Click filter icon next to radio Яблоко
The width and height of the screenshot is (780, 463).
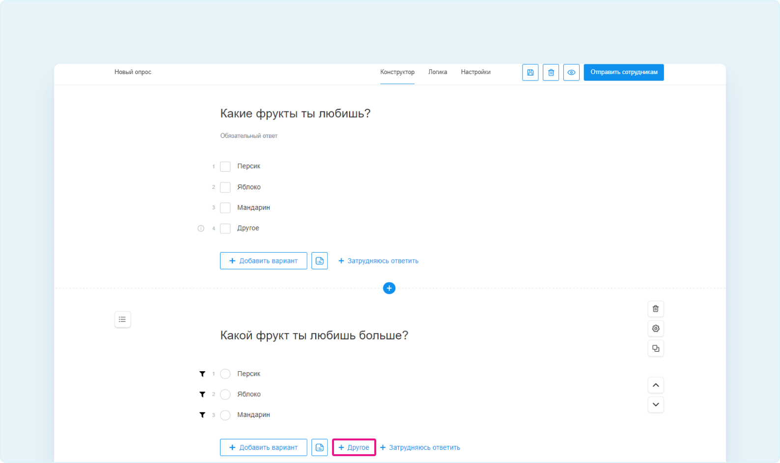202,394
